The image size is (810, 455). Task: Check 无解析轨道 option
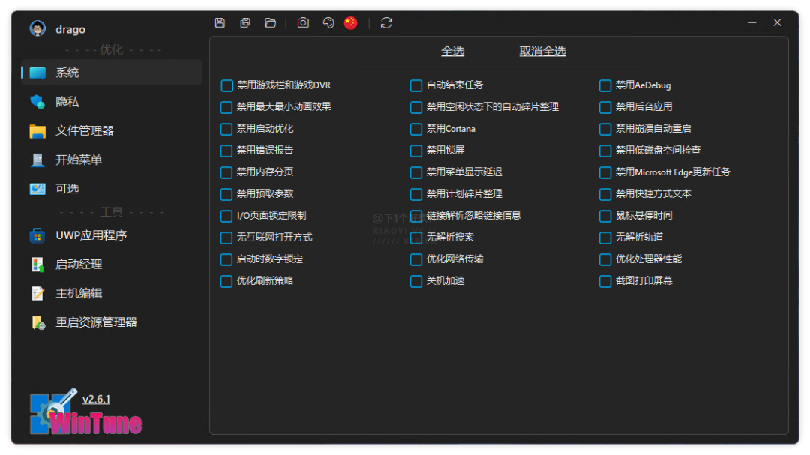click(605, 238)
